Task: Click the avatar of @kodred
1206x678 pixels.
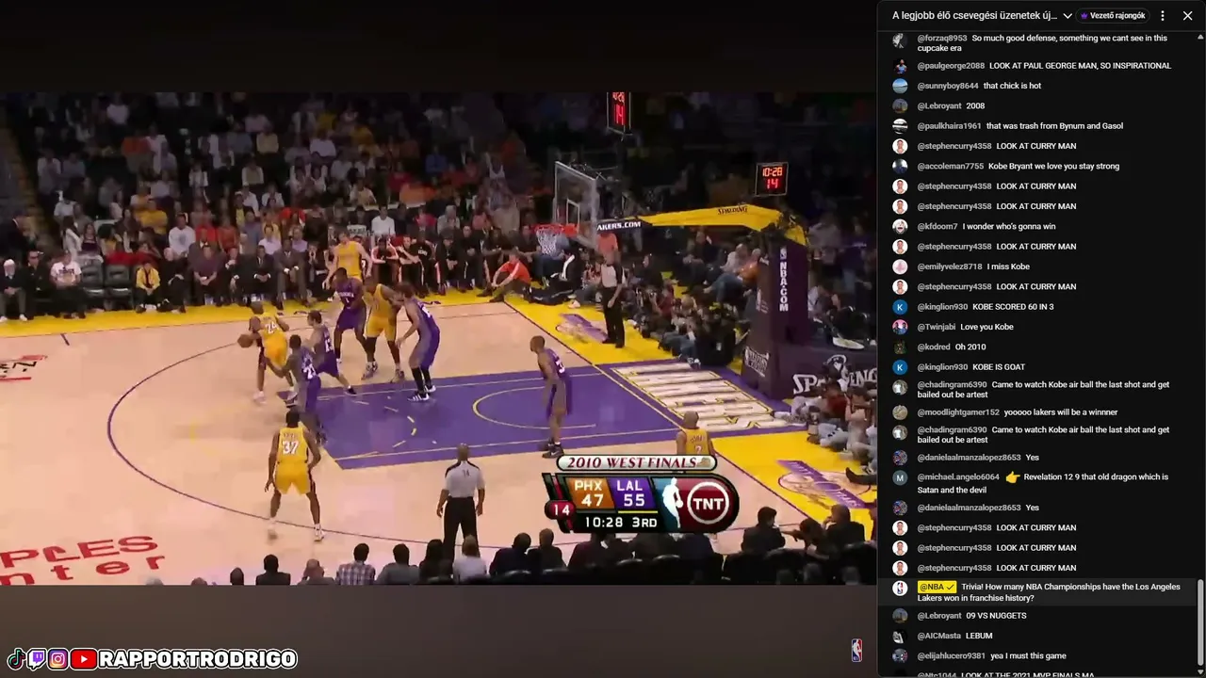Action: (900, 347)
